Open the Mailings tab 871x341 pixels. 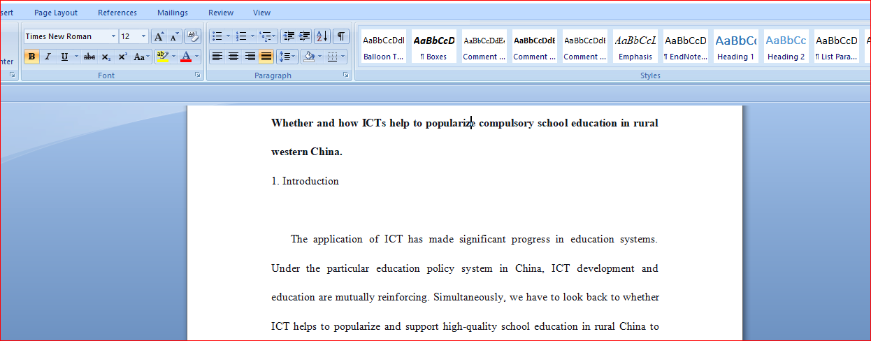pos(173,13)
